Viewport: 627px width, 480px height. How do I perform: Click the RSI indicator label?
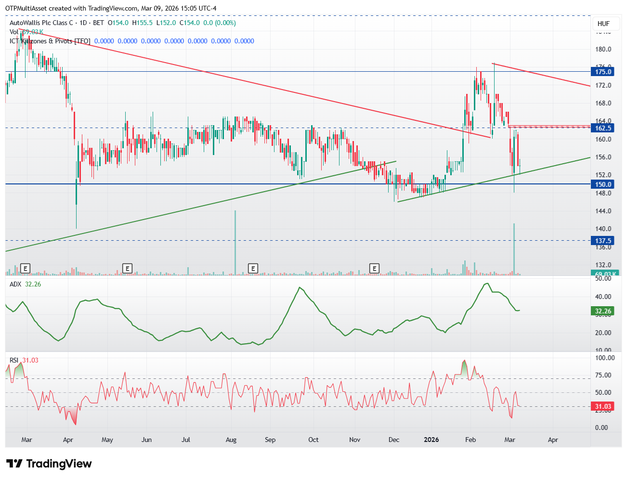(14, 360)
